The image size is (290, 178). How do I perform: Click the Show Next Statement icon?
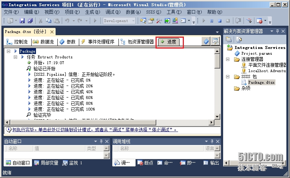(238, 21)
